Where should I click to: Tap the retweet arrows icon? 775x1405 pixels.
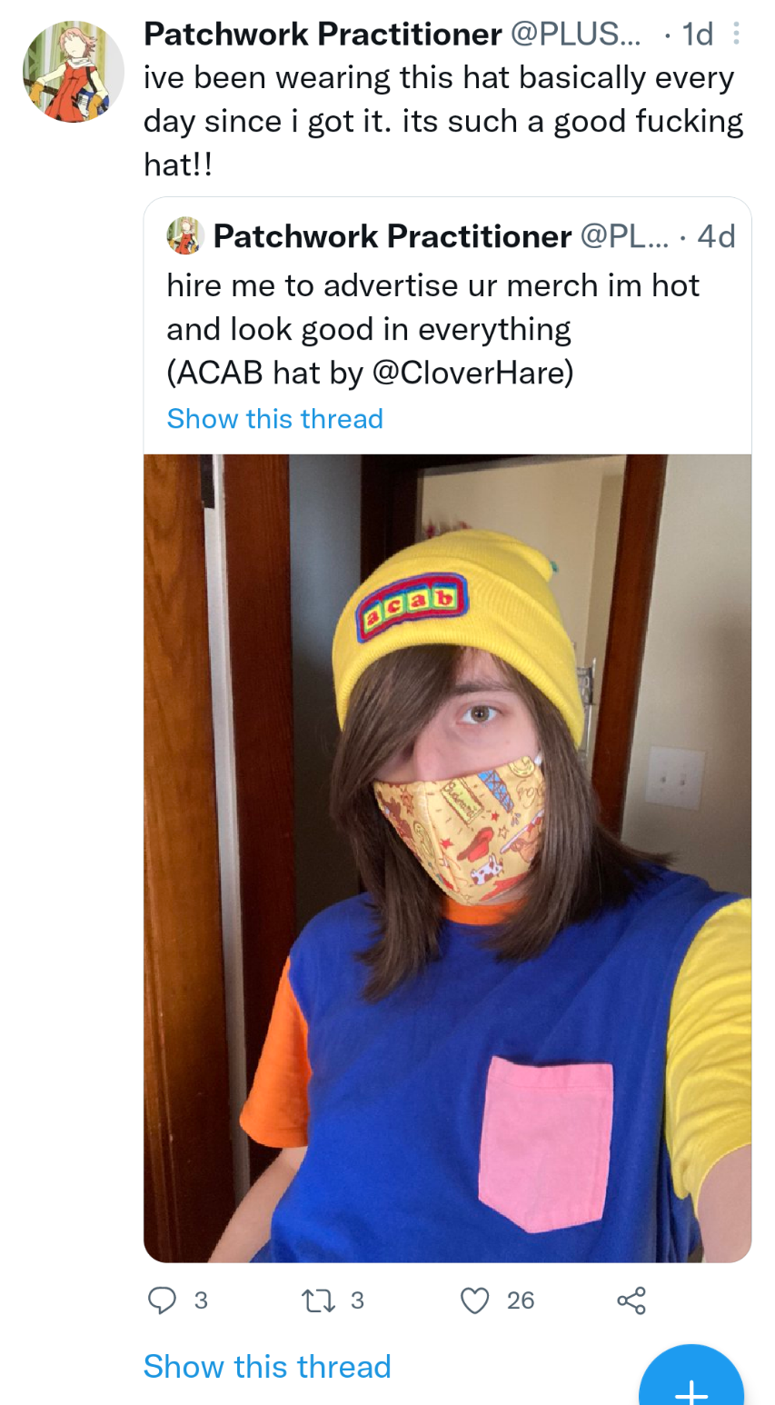tap(318, 1300)
